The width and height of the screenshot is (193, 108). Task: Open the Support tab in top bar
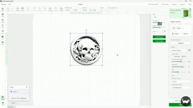(182, 4)
